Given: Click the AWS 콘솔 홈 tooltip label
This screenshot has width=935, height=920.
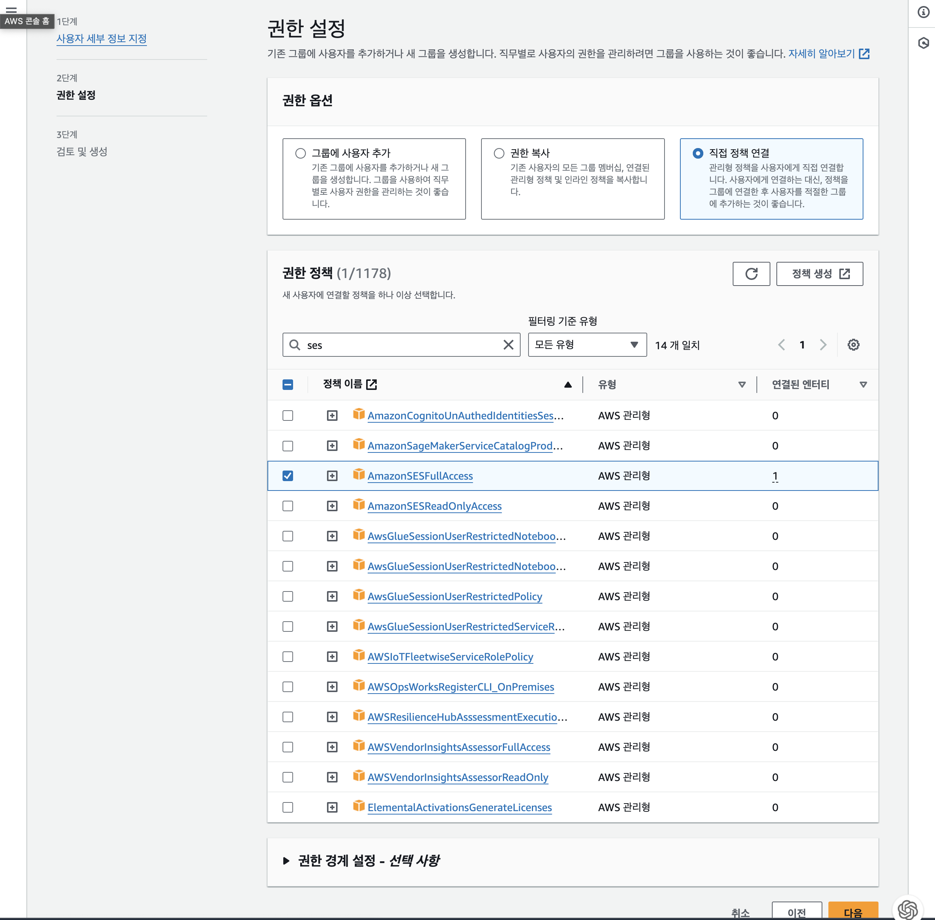Looking at the screenshot, I should (27, 21).
